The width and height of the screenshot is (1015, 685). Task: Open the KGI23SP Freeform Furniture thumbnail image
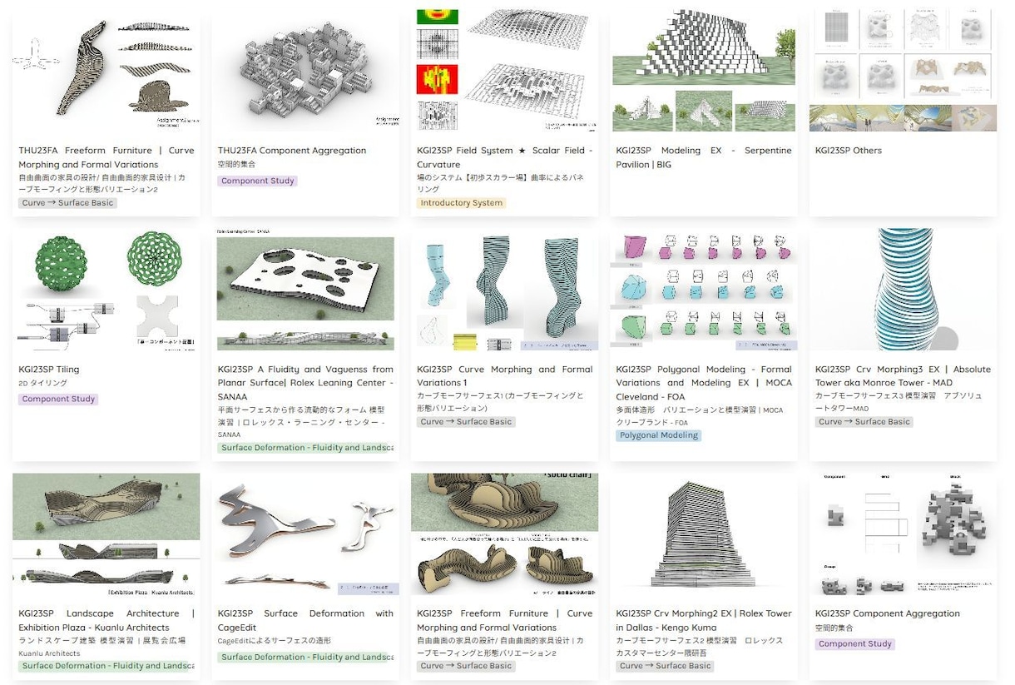tap(504, 535)
